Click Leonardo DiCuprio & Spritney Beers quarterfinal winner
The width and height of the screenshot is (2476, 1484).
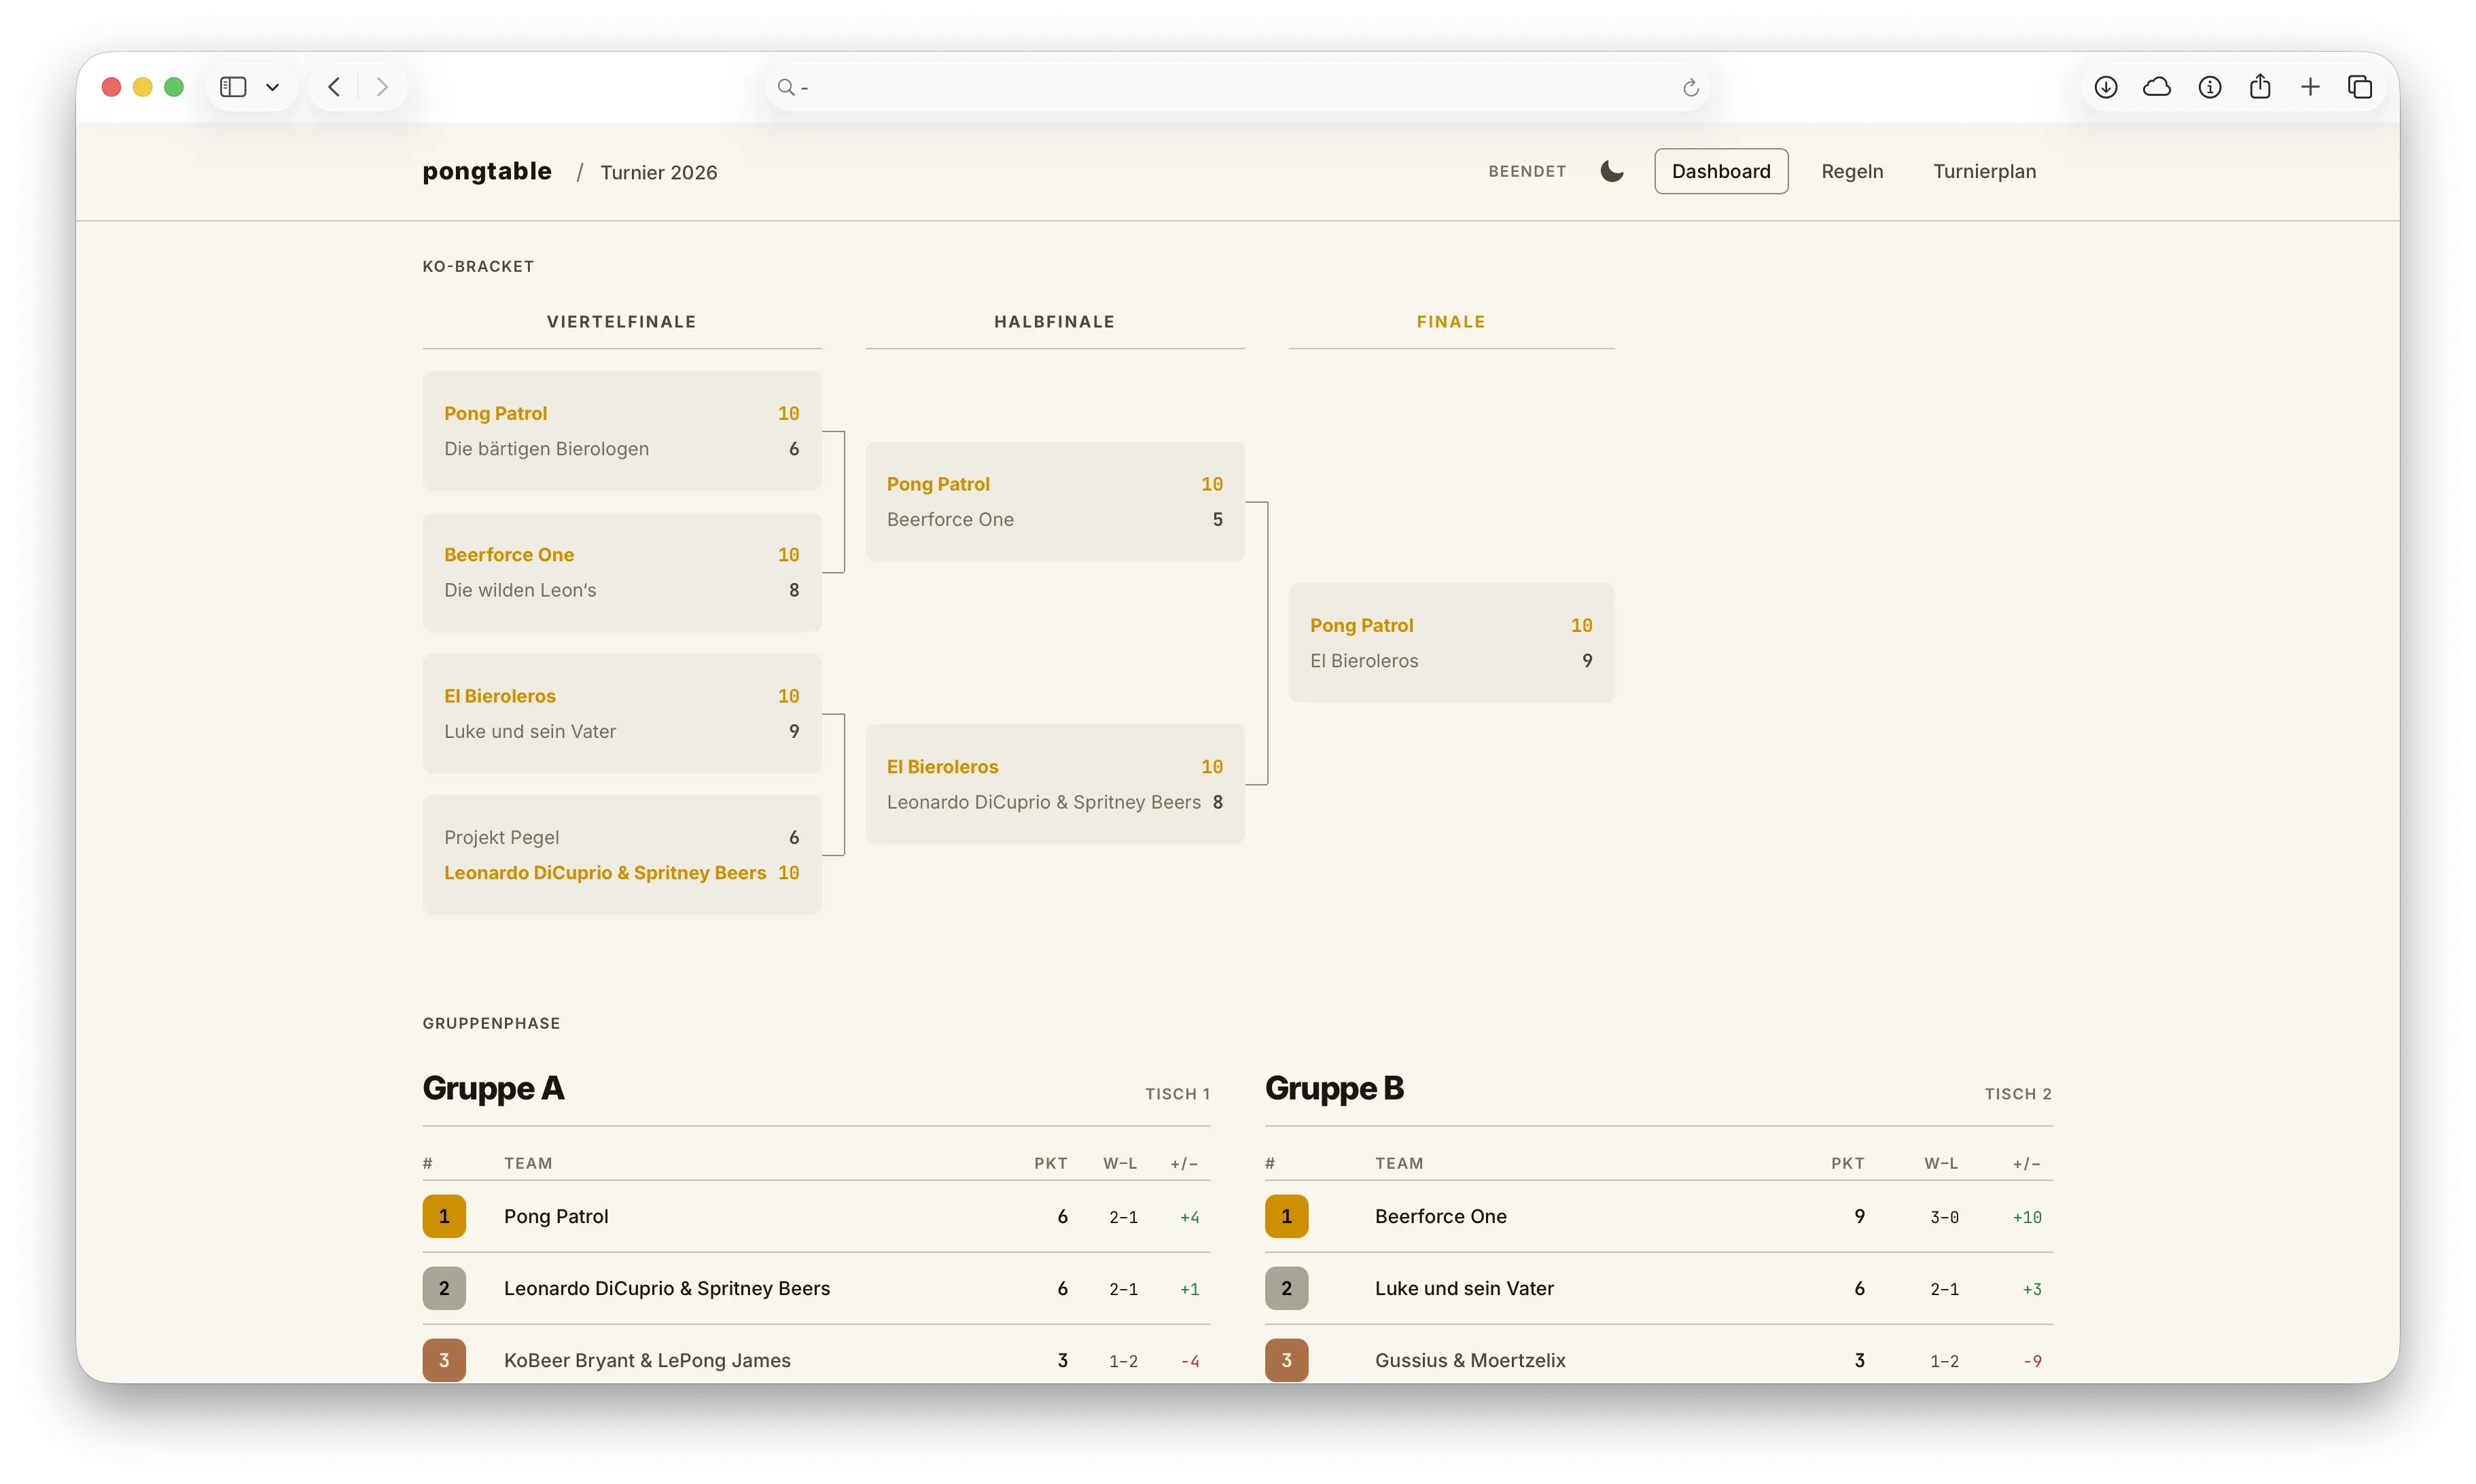pyautogui.click(x=604, y=873)
